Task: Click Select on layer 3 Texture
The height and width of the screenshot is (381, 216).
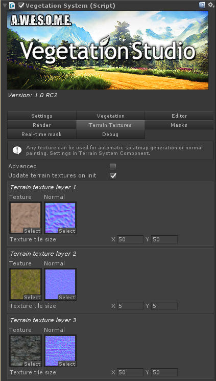Action: tap(32, 364)
